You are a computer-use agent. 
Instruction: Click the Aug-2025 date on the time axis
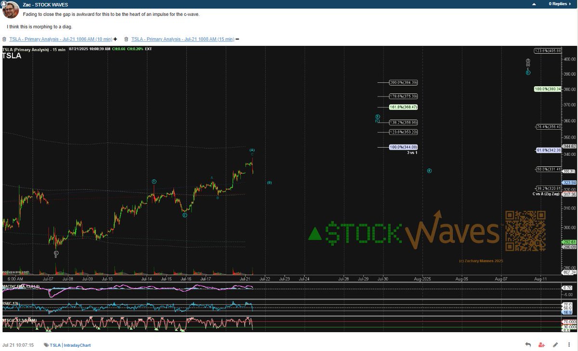point(423,279)
